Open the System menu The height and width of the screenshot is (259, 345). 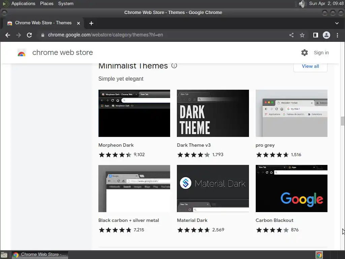(x=66, y=3)
